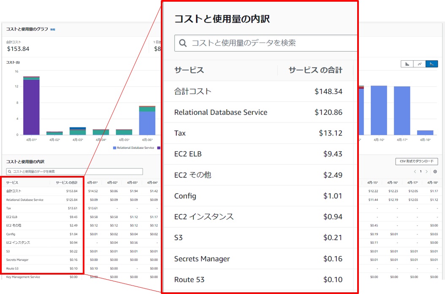Switch to the line chart view icon
The image size is (445, 294).
point(420,64)
